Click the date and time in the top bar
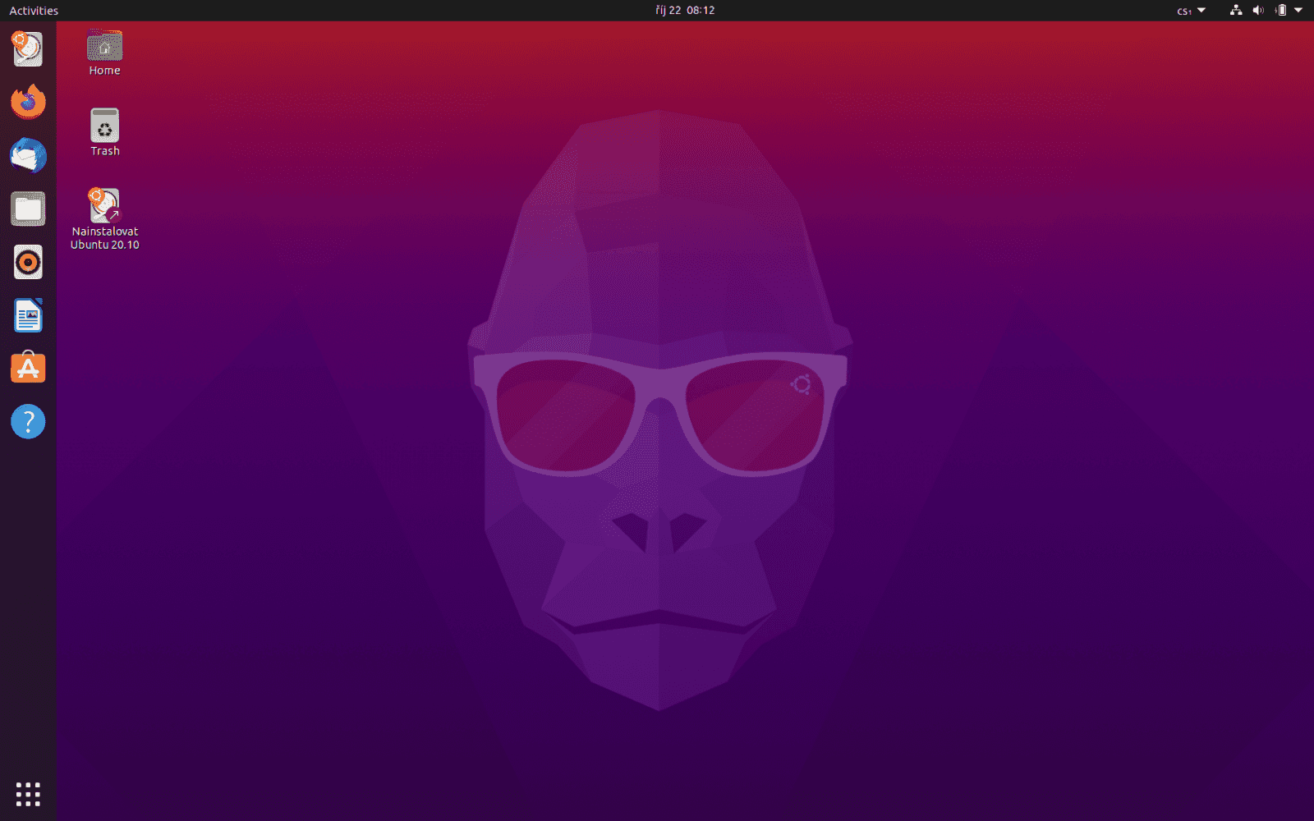 [684, 11]
